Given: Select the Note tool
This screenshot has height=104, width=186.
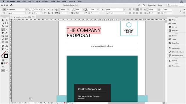Looking at the screenshot, I should [3, 46].
